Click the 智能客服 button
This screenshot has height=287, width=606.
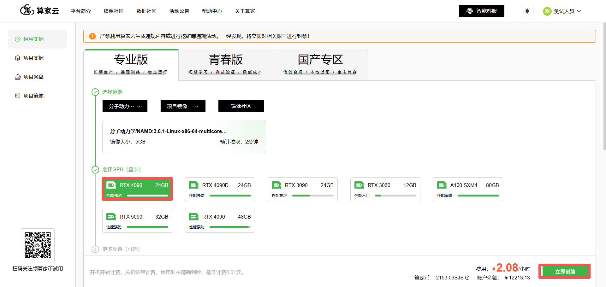click(x=482, y=11)
